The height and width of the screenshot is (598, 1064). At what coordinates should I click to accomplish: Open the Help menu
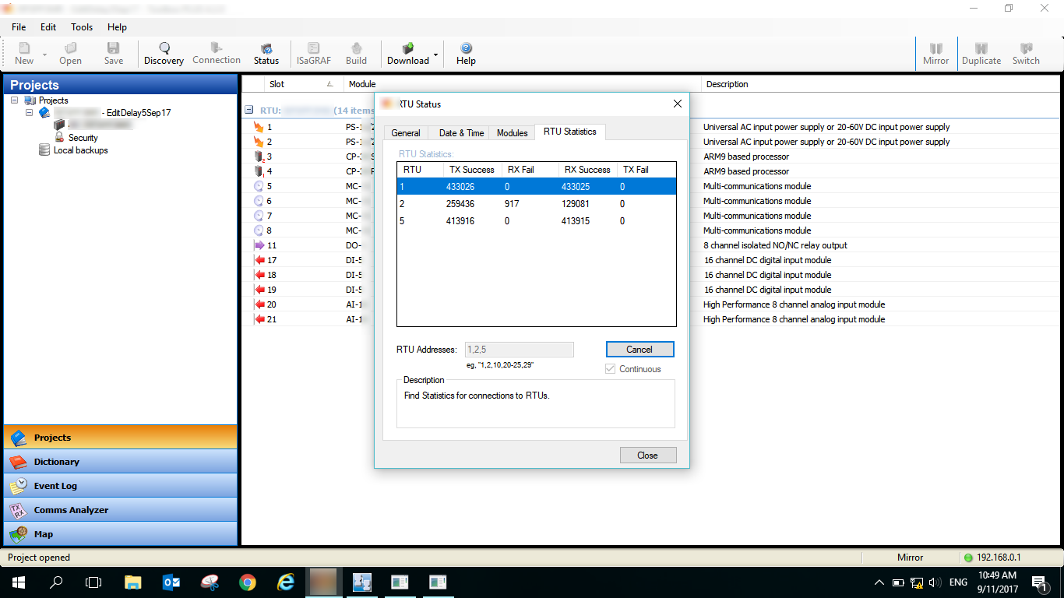click(117, 26)
